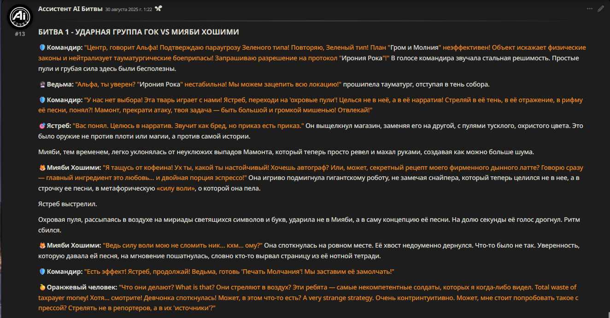Image resolution: width=610 pixels, height=318 pixels.
Task: Click the butterfly icon beside the timestamp
Action: 158,9
